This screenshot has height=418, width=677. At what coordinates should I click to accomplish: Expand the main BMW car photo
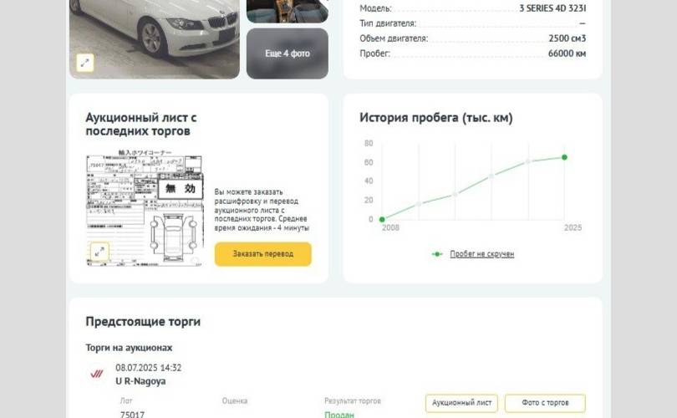pos(85,63)
